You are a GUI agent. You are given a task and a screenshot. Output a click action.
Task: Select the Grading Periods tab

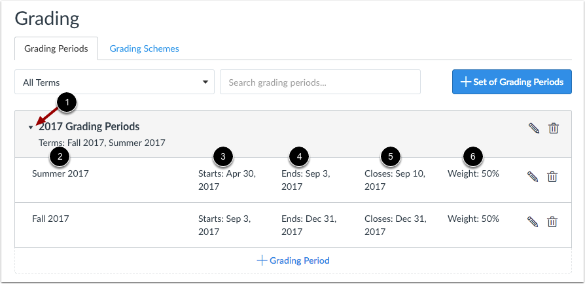point(56,48)
